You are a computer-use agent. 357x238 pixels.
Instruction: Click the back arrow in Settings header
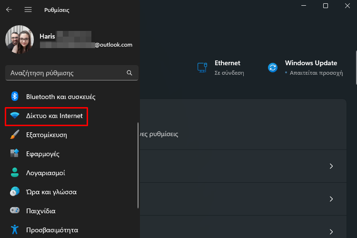click(9, 10)
